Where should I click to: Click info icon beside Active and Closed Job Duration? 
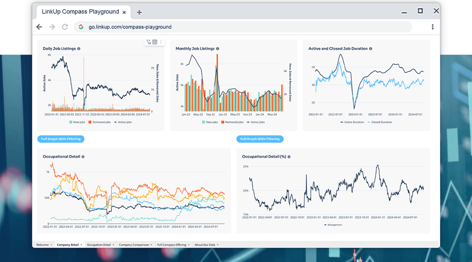(x=371, y=49)
